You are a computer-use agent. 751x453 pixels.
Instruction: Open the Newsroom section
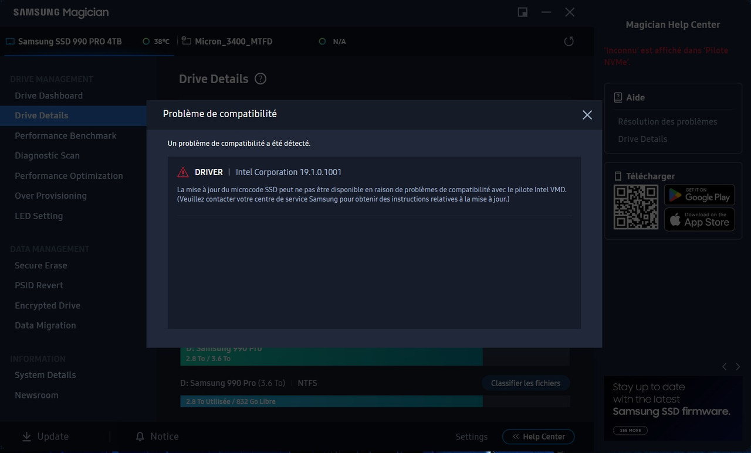coord(36,395)
